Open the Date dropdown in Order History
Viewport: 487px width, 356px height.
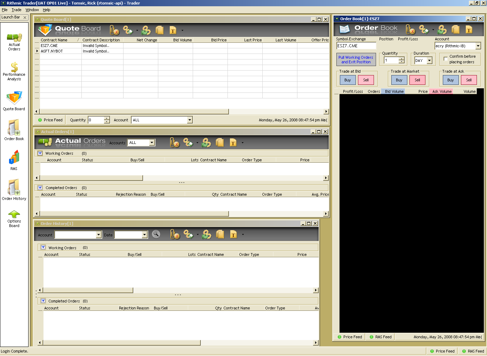(x=145, y=235)
